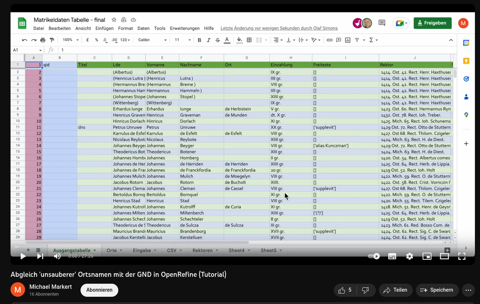Open more actions three-dot menu
Viewport: 480px width, 304px height.
(x=468, y=290)
